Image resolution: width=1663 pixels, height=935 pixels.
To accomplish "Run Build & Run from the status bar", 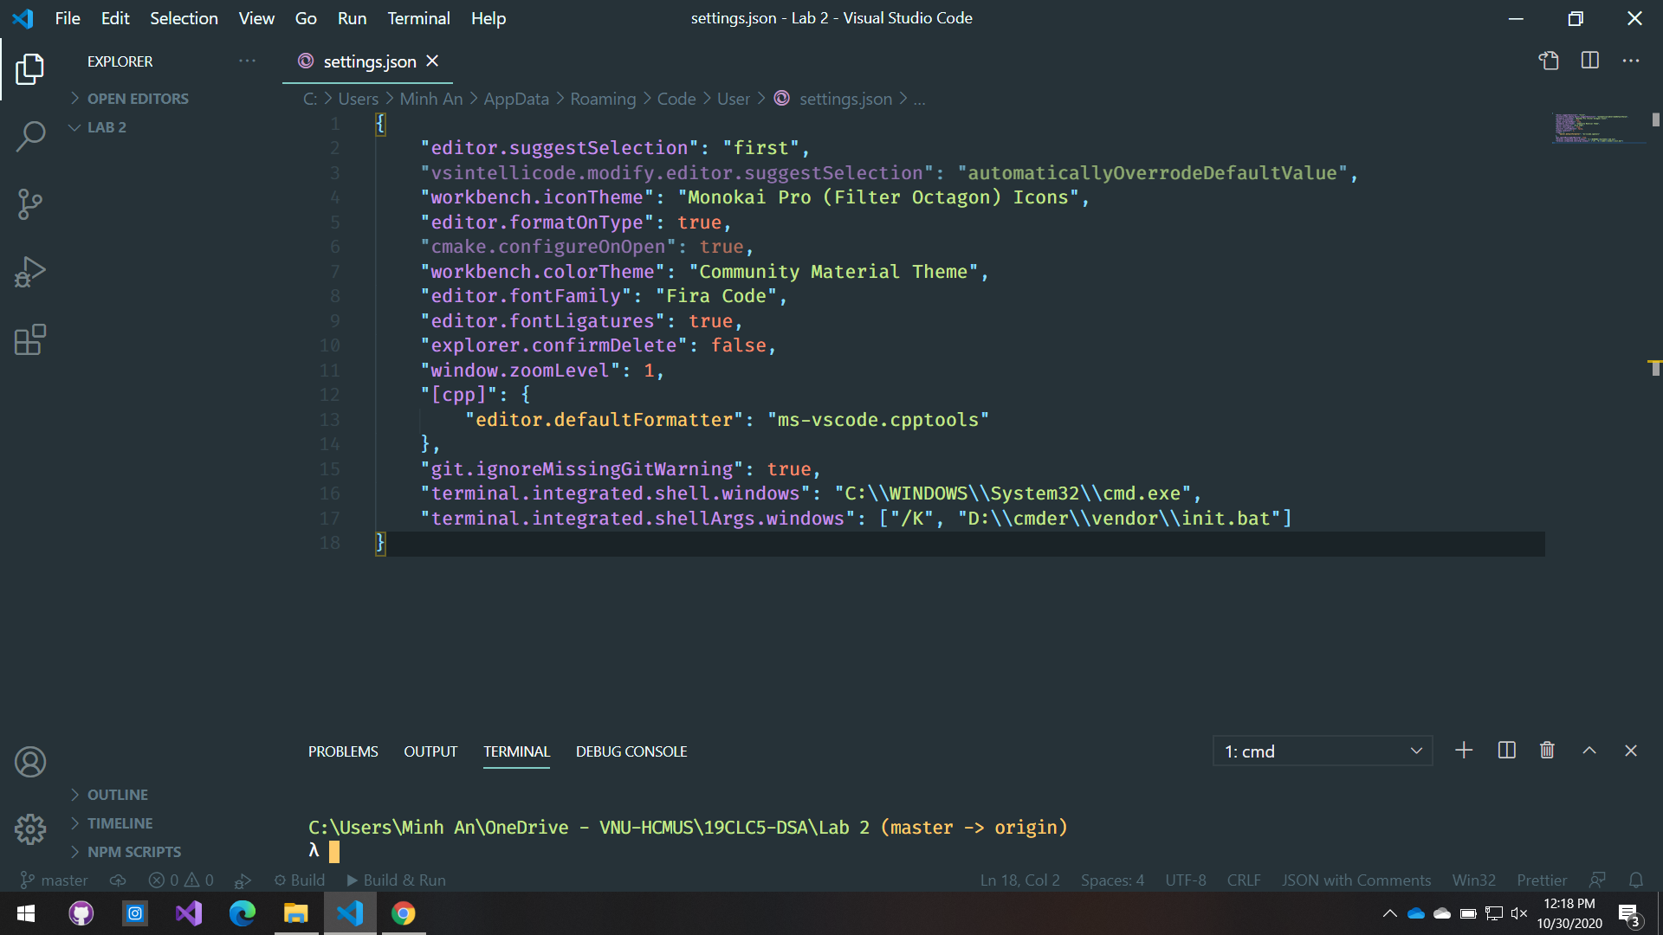I will (x=396, y=880).
